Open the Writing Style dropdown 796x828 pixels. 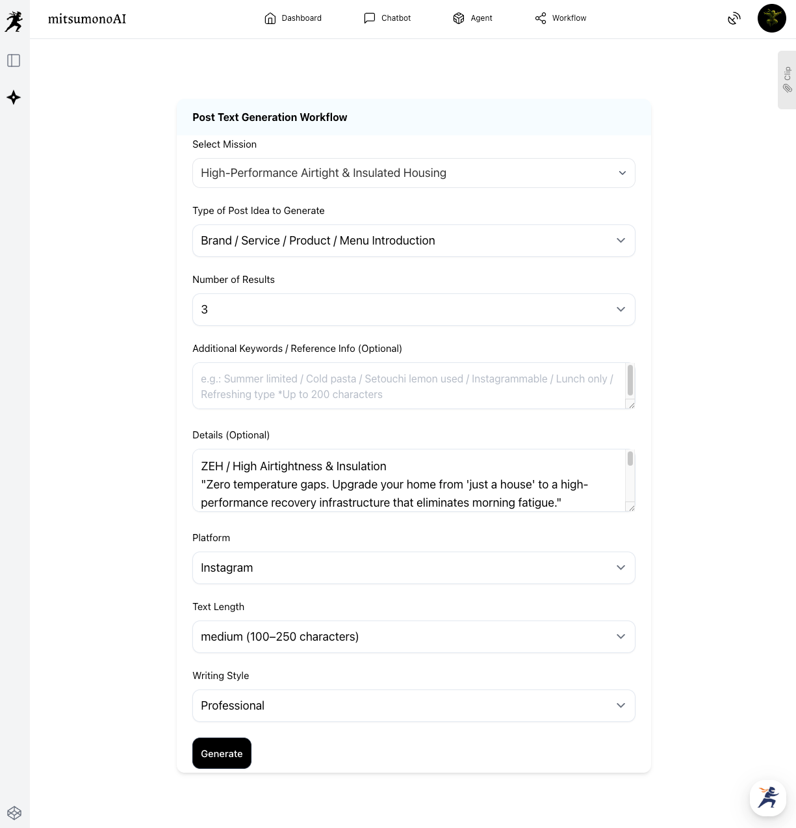tap(413, 706)
